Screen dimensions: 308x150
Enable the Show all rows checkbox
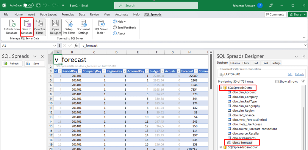coord(277,82)
